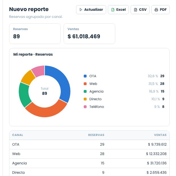176x176 pixels.
Task: Click the OTA legend label
Action: point(93,76)
